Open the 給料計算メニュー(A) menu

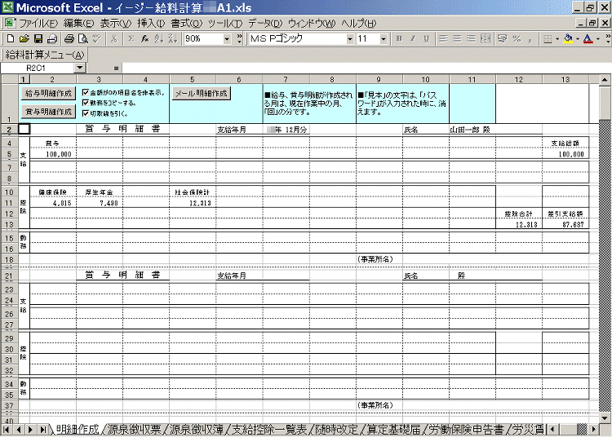coord(44,55)
